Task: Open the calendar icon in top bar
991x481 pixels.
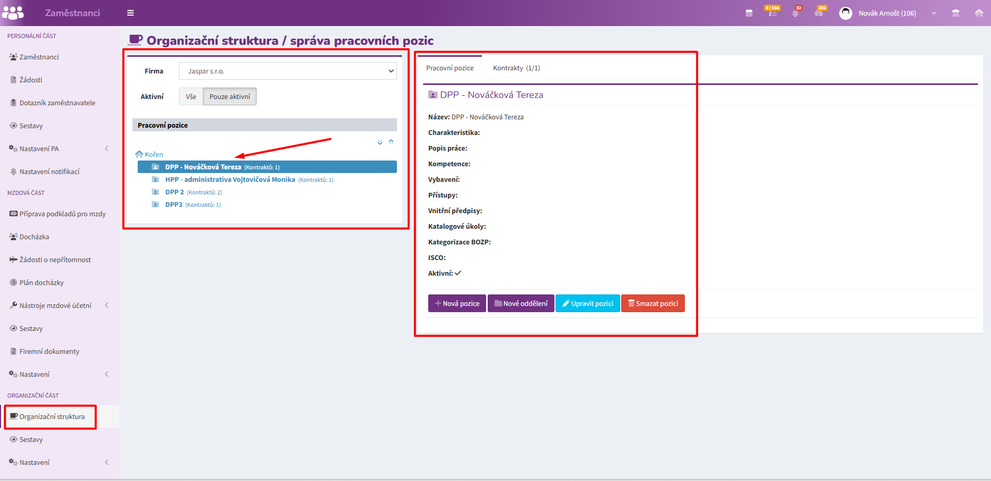Action: (x=749, y=13)
